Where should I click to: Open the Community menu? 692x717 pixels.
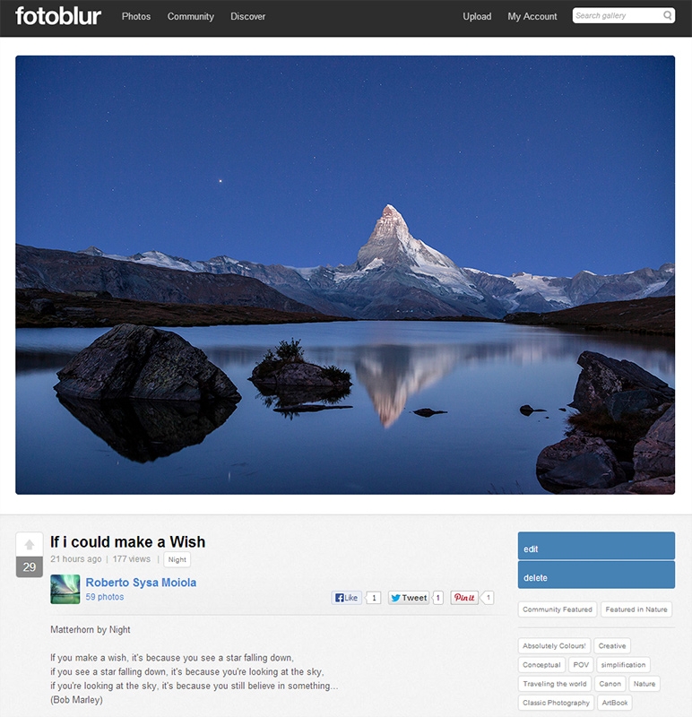[x=190, y=16]
